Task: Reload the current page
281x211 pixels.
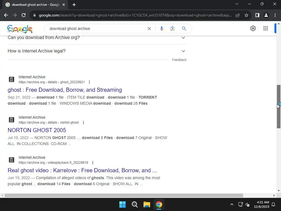Action: click(x=24, y=15)
